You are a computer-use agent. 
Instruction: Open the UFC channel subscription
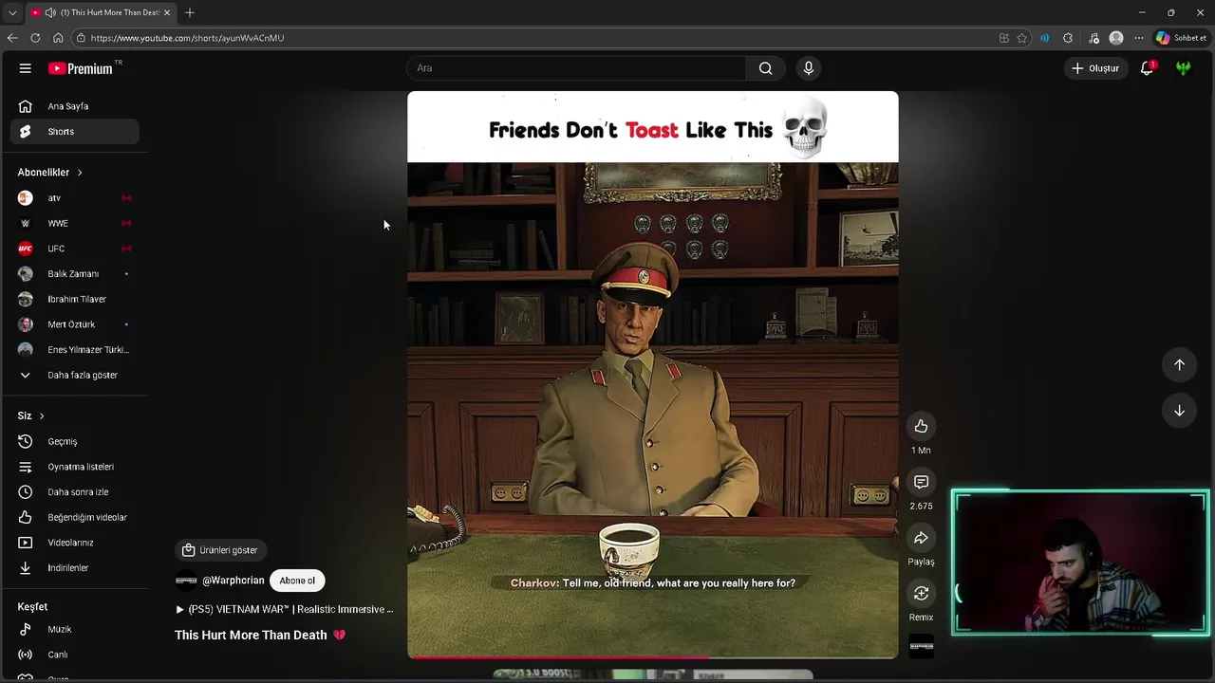74,249
